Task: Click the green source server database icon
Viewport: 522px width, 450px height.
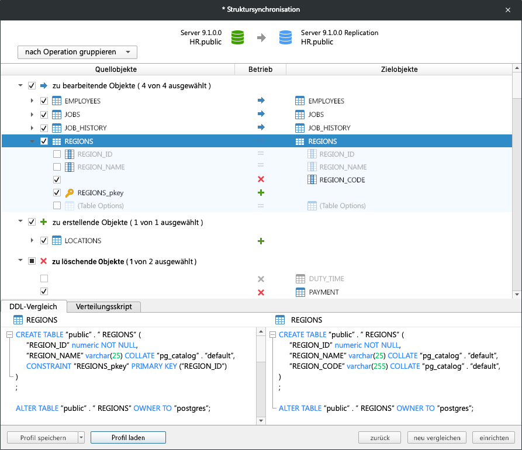Action: coord(237,36)
